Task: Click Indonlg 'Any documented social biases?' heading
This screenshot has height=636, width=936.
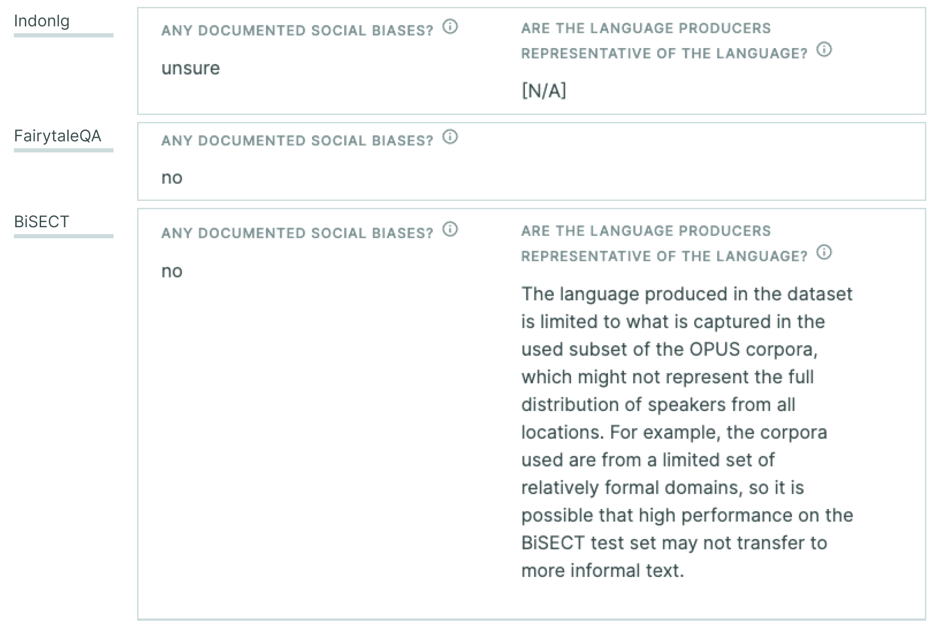Action: coord(298,30)
